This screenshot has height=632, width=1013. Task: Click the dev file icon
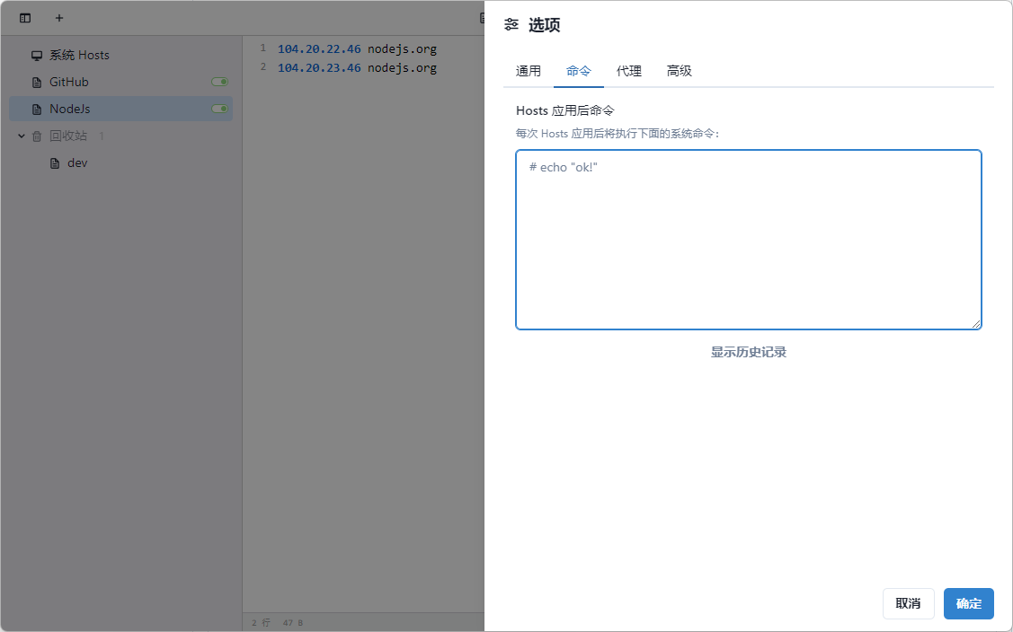pyautogui.click(x=55, y=163)
